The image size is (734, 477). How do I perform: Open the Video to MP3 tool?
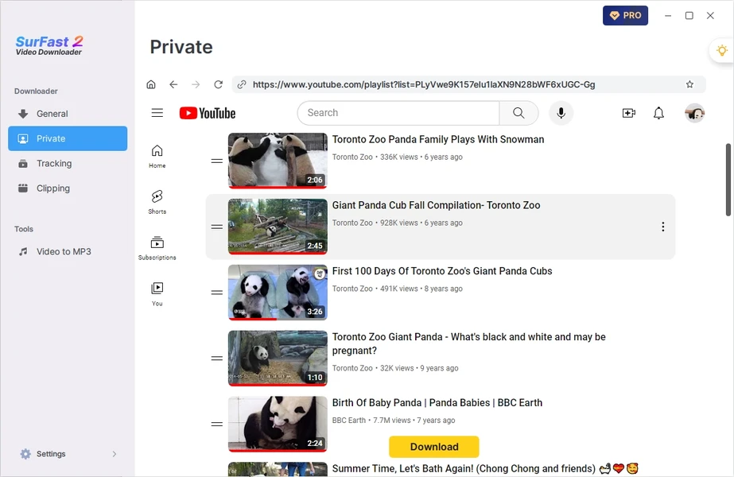(x=68, y=252)
